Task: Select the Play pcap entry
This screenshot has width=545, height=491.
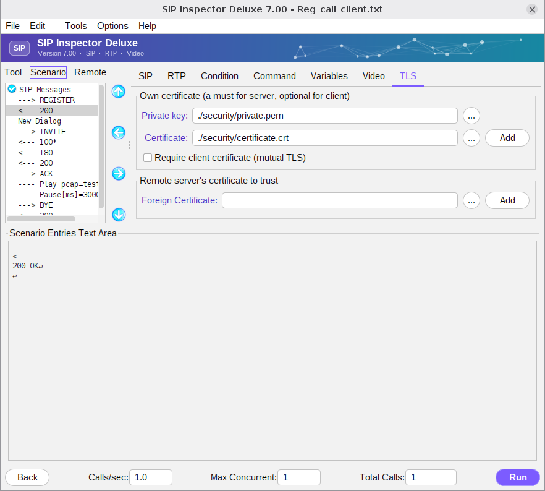Action: (x=52, y=184)
